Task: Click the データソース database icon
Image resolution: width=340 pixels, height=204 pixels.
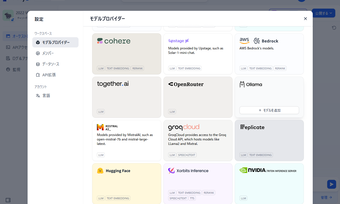Action: click(x=38, y=64)
